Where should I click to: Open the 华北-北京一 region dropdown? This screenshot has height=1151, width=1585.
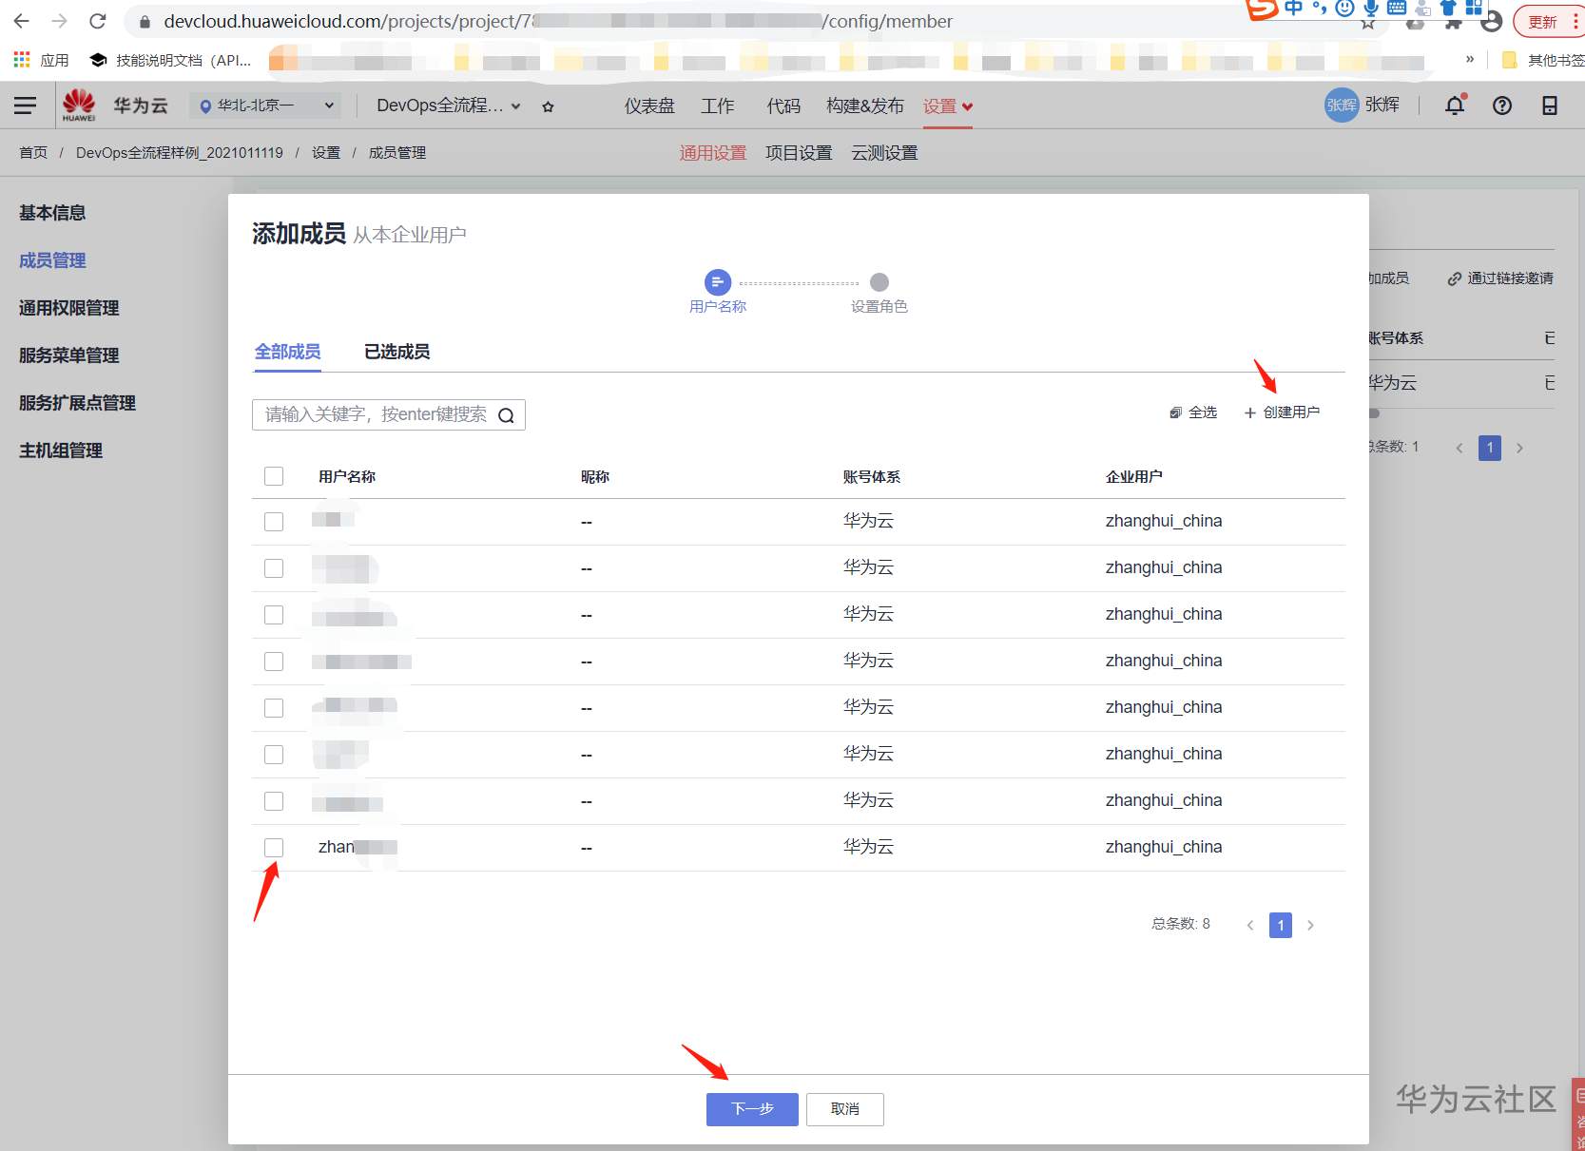pyautogui.click(x=267, y=106)
